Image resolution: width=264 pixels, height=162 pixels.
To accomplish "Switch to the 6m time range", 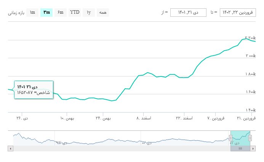I will pos(61,13).
